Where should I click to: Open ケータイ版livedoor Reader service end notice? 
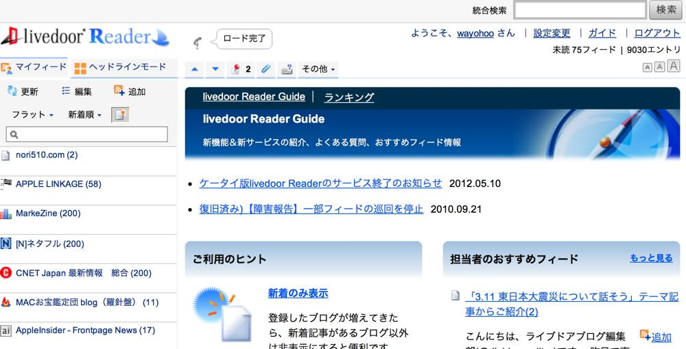pyautogui.click(x=320, y=183)
